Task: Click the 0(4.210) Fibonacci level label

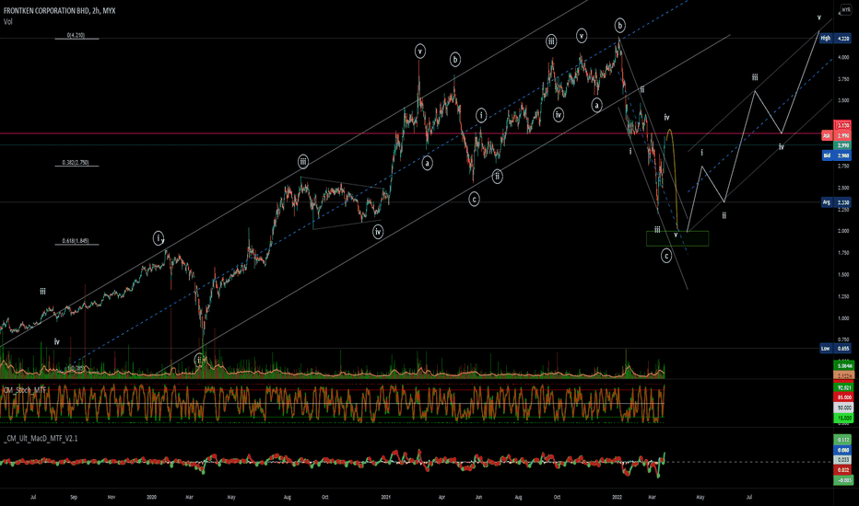Action: pyautogui.click(x=76, y=36)
